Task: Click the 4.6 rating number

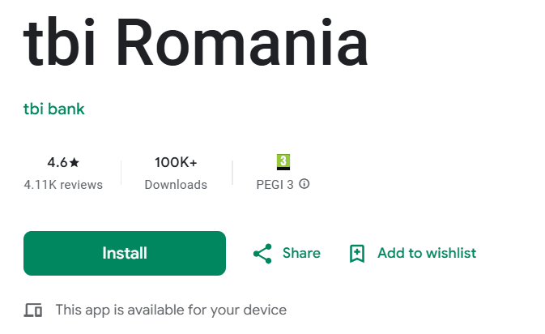Action: click(57, 162)
